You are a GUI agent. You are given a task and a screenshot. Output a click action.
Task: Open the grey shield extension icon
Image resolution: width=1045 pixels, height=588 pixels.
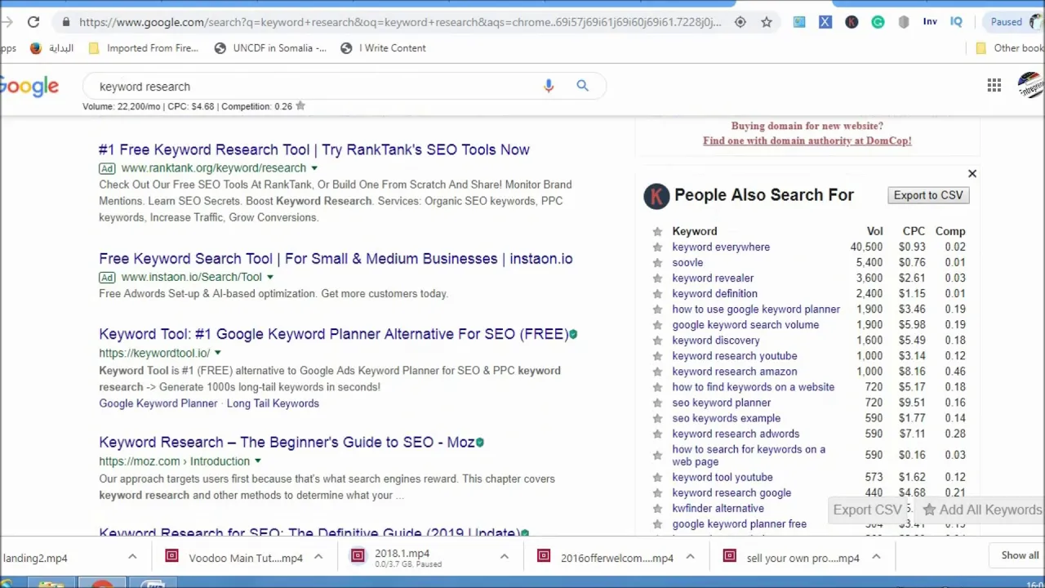click(x=904, y=22)
